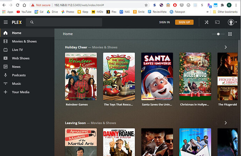
Task: Click the Reindeer Games title text
Action: coord(77,105)
